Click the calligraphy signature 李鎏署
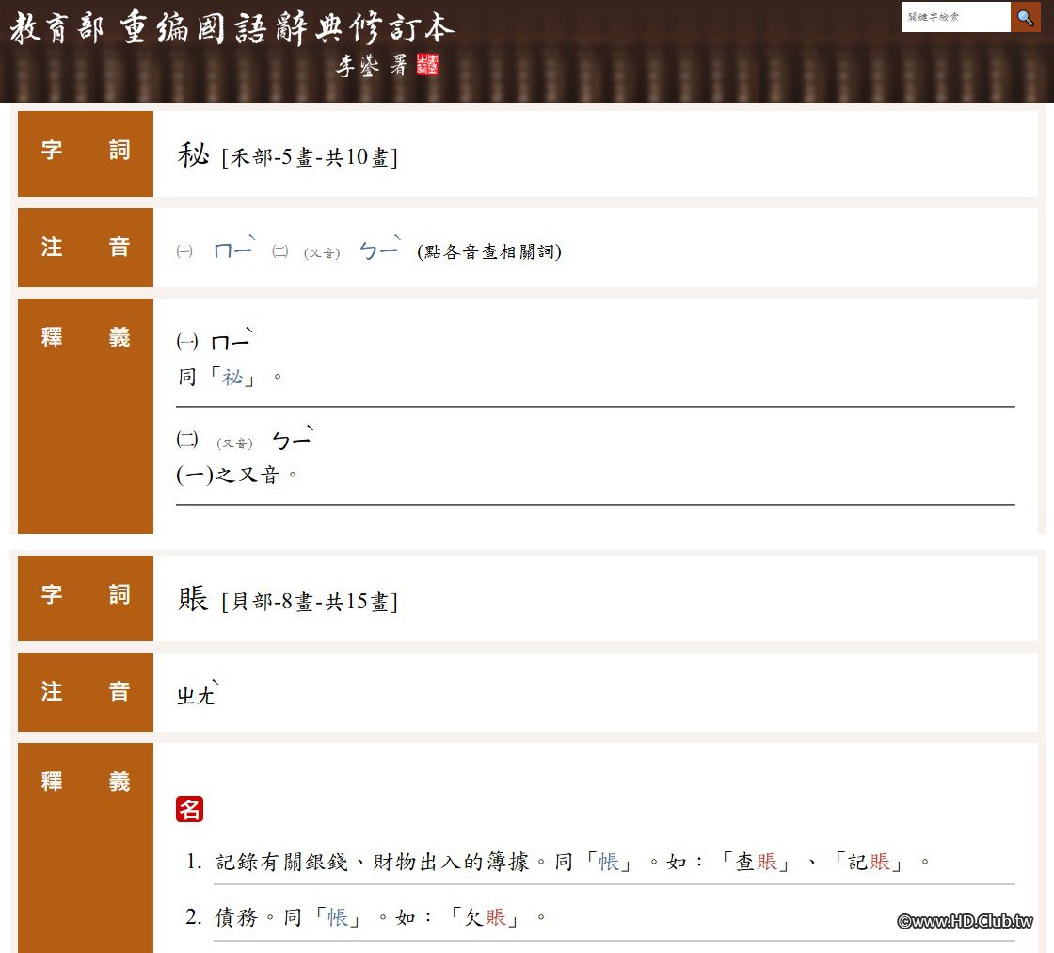1054x953 pixels. coord(372,65)
